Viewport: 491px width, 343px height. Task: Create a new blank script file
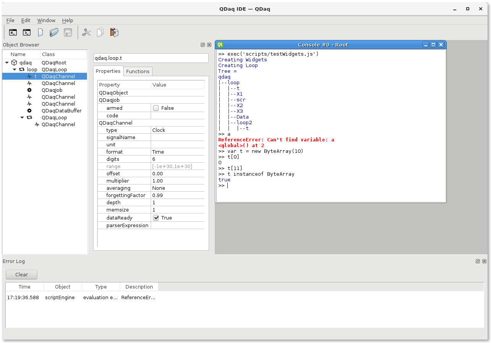tap(40, 32)
